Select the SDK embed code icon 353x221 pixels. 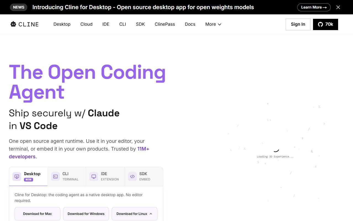[x=132, y=177]
